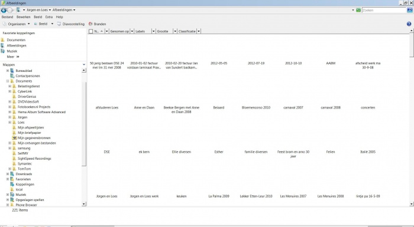This screenshot has height=227, width=414.
Task: Collapse the Mappen folders pane chevron
Action: click(84, 64)
